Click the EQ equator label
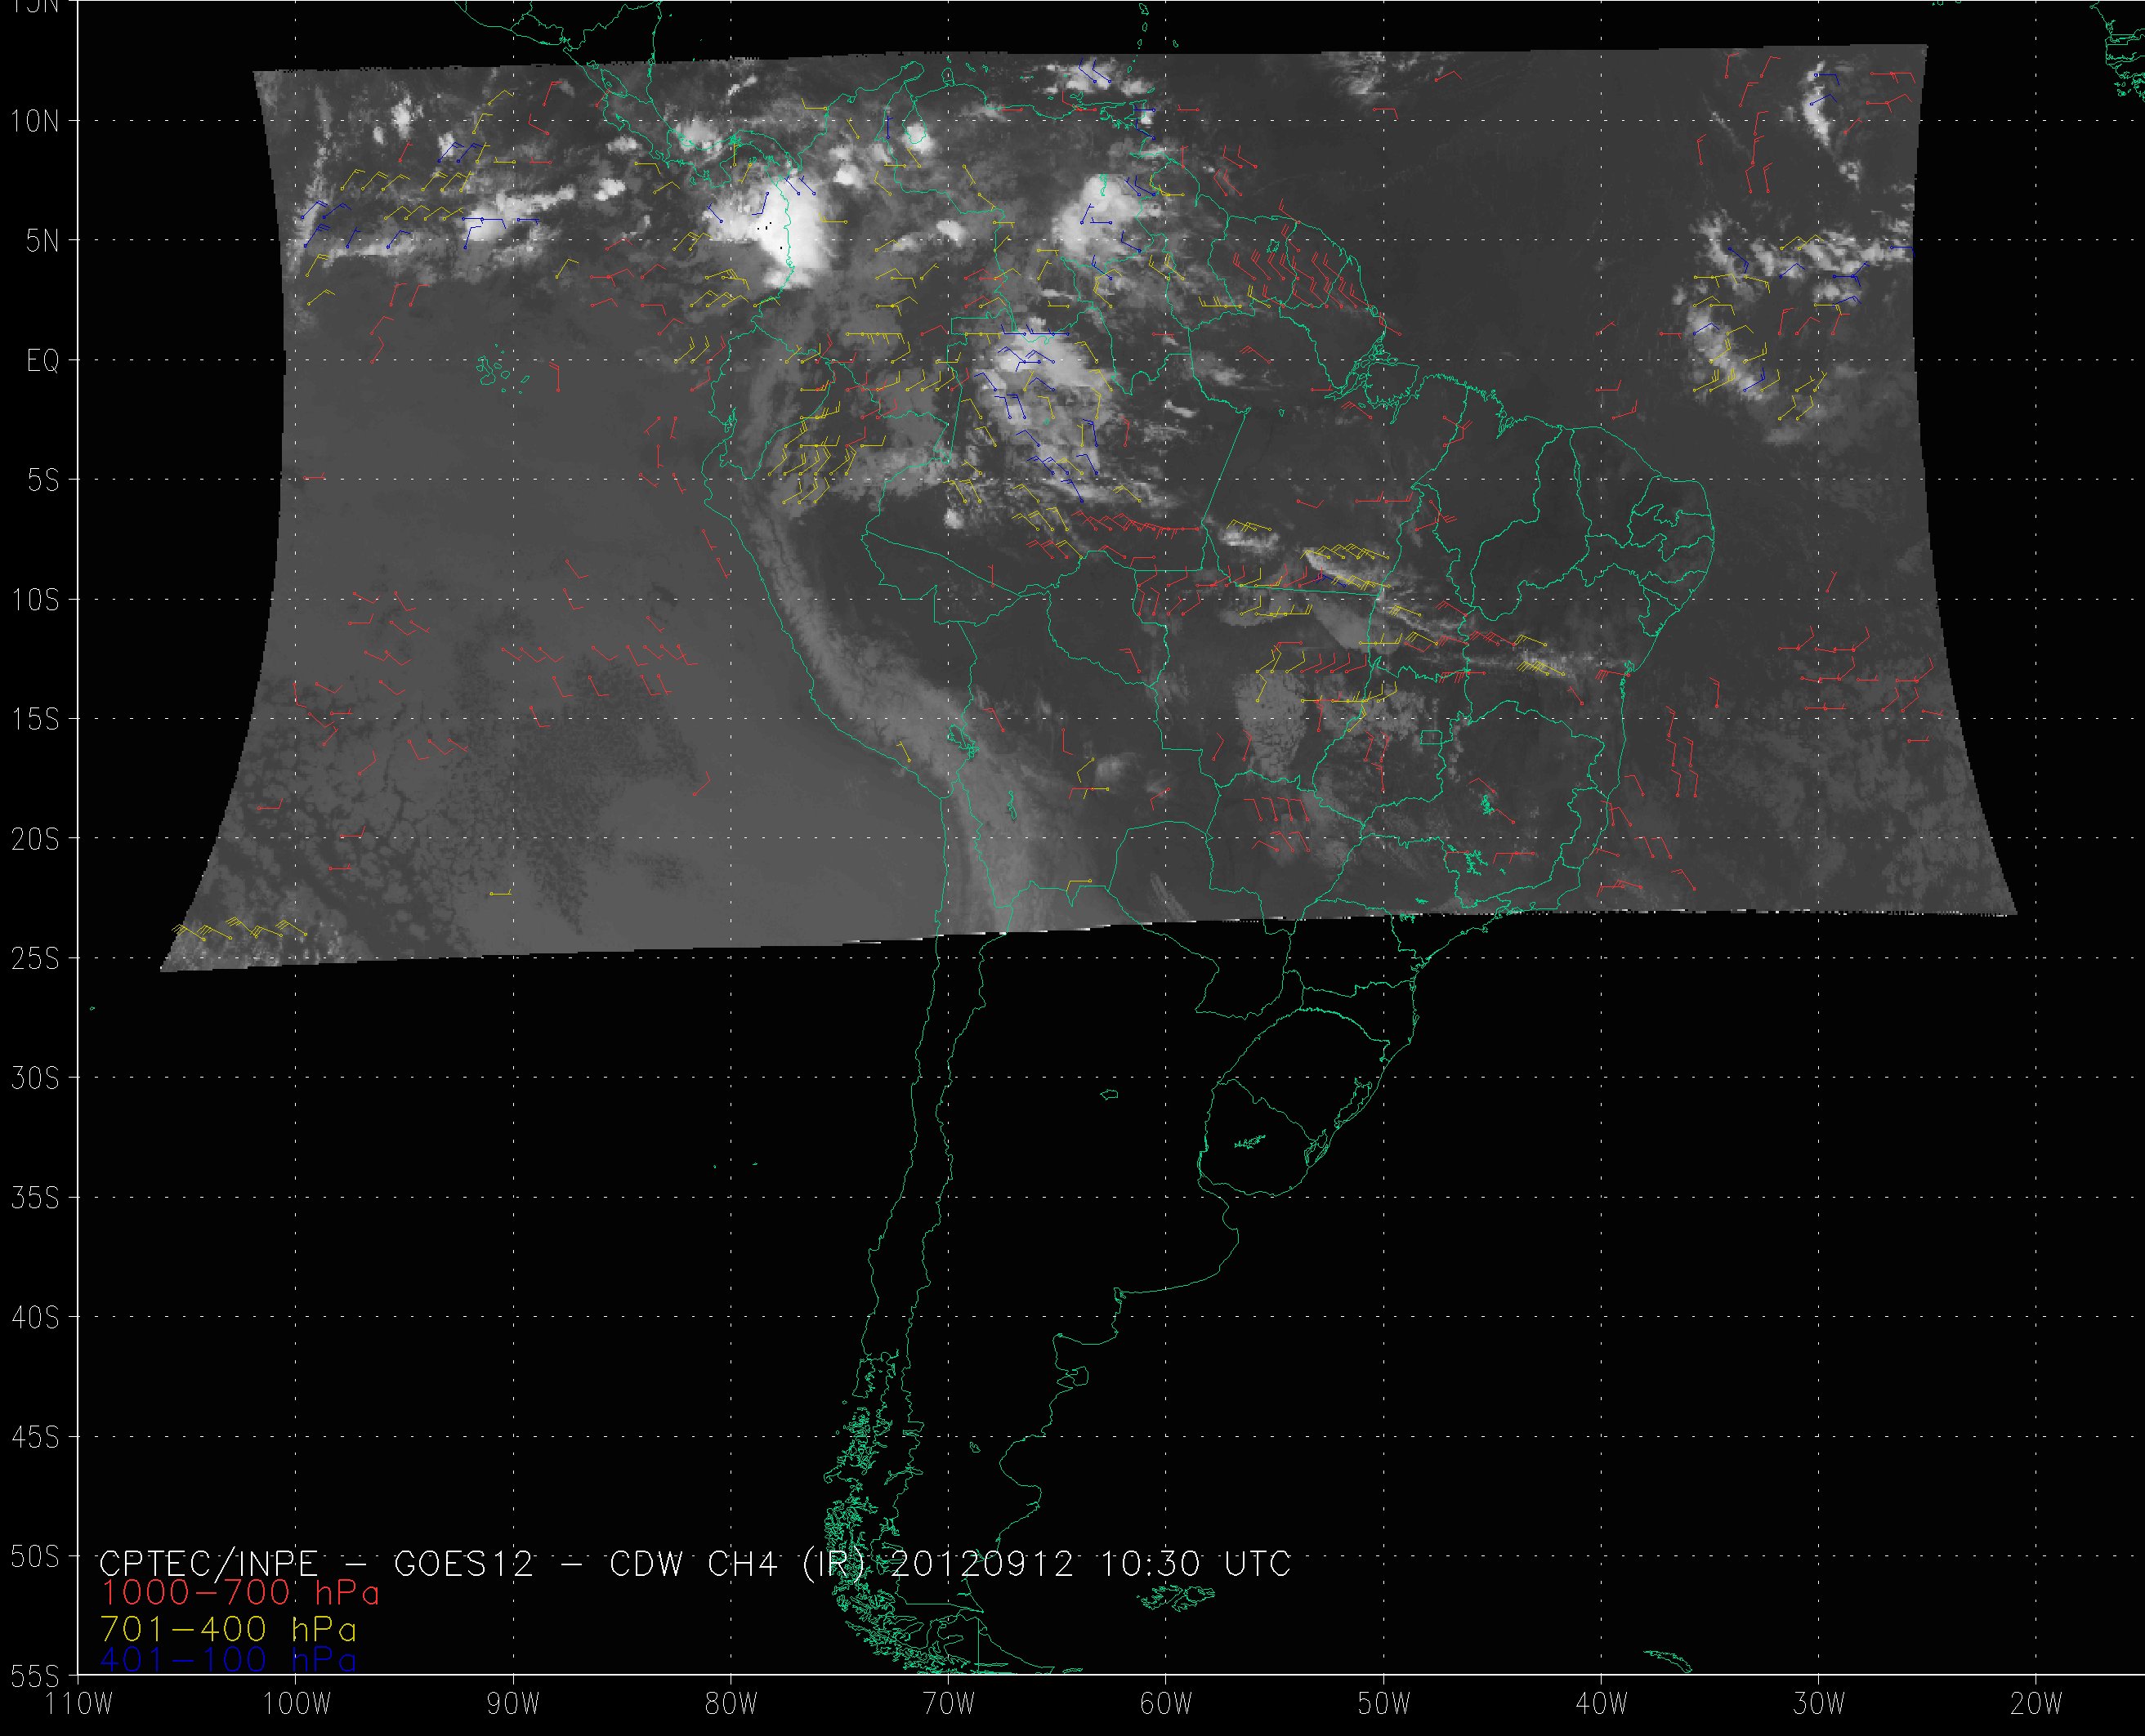The image size is (2145, 1736). [42, 361]
